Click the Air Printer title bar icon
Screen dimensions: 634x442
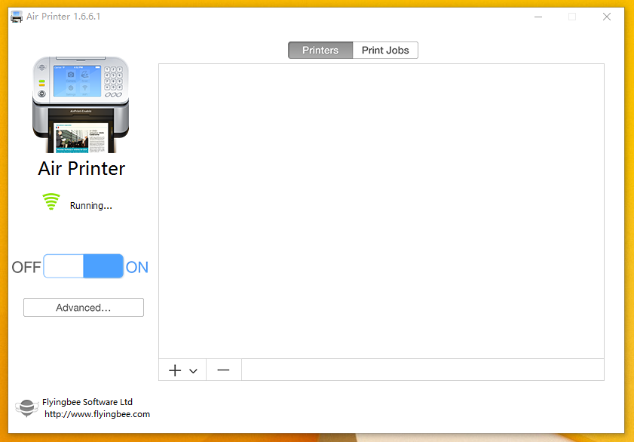[x=17, y=17]
